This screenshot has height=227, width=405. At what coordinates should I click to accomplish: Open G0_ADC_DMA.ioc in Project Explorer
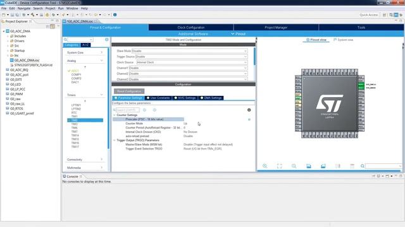click(x=27, y=61)
